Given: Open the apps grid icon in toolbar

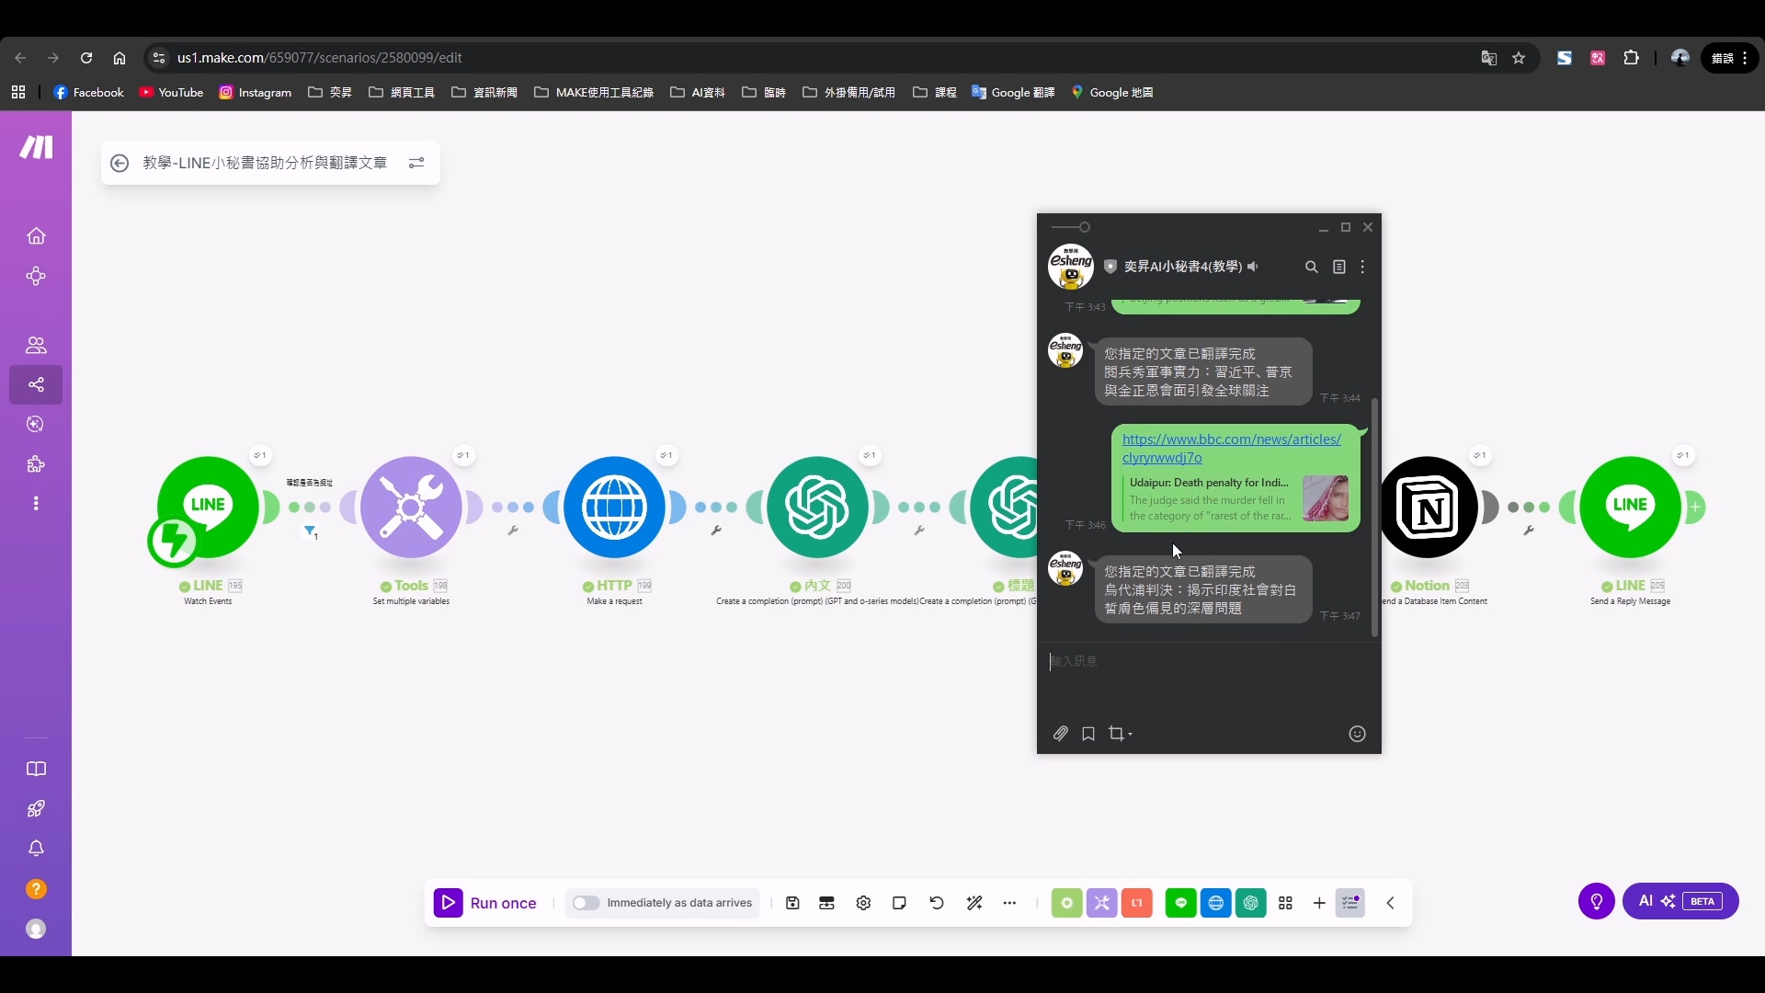Looking at the screenshot, I should [1285, 903].
